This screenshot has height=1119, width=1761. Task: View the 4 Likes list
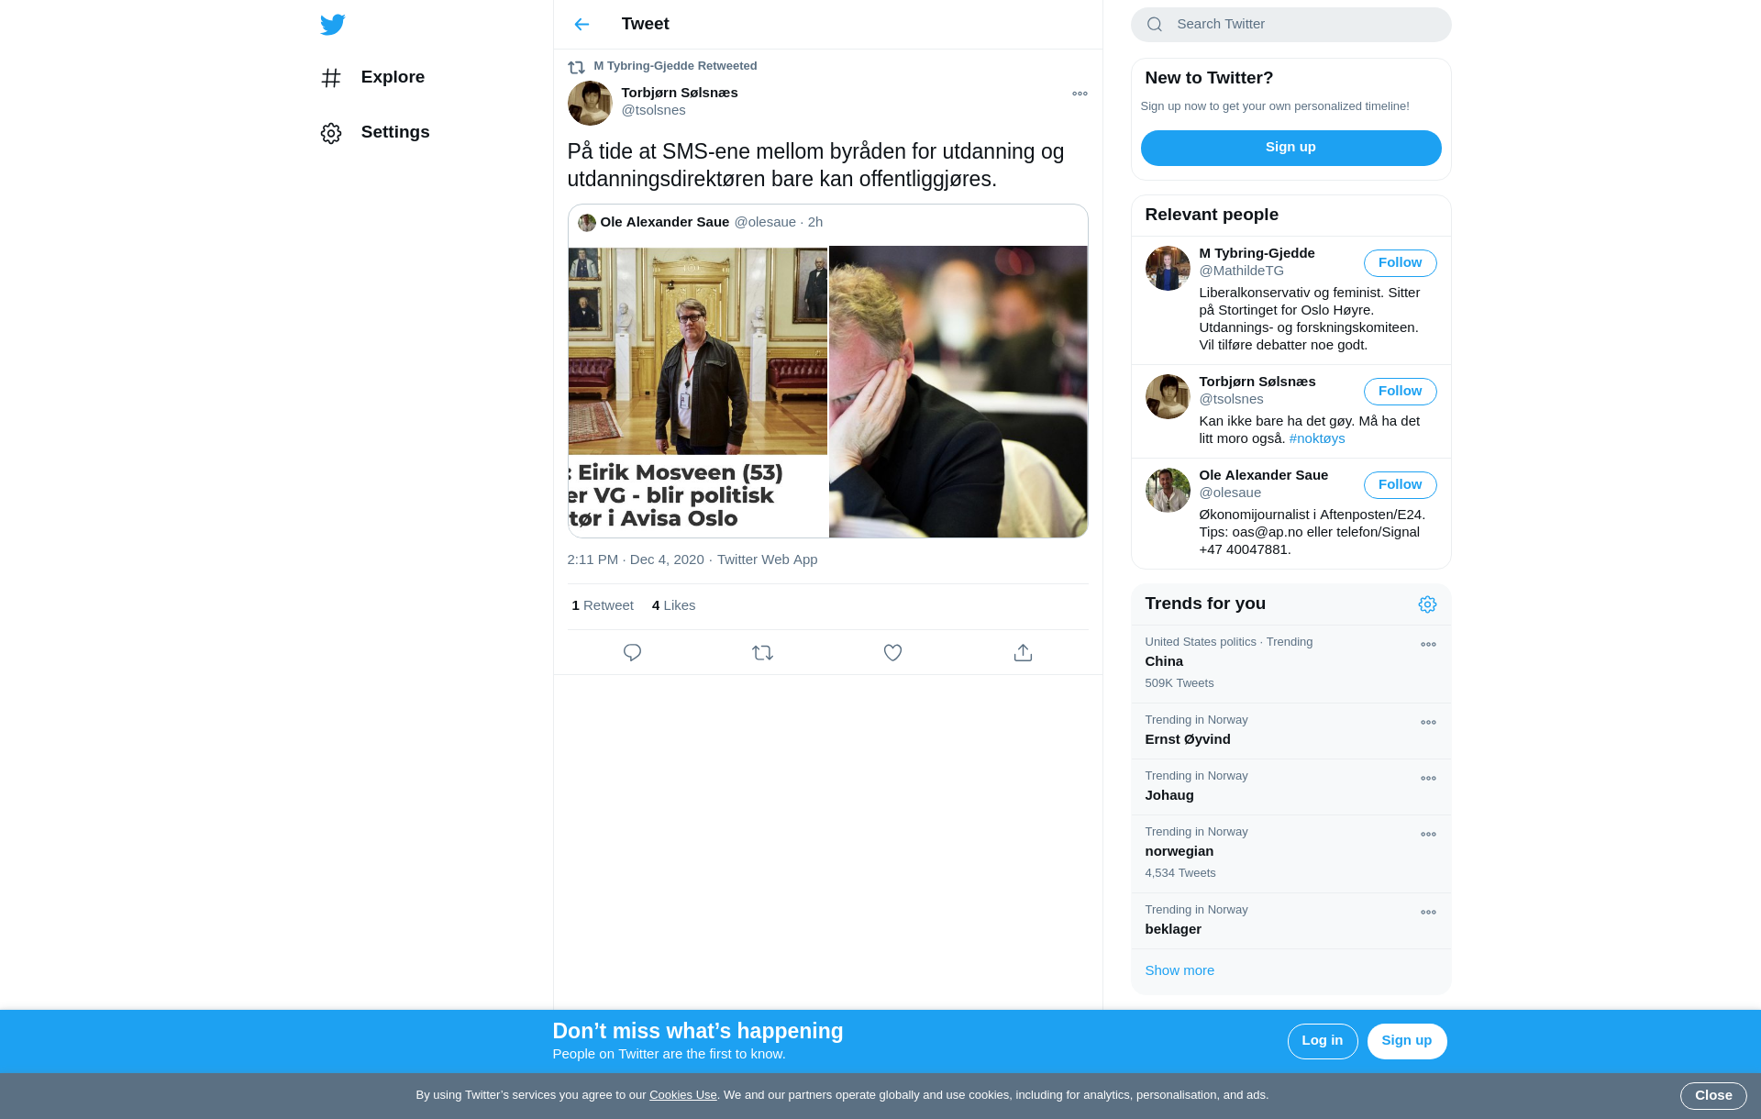coord(673,605)
